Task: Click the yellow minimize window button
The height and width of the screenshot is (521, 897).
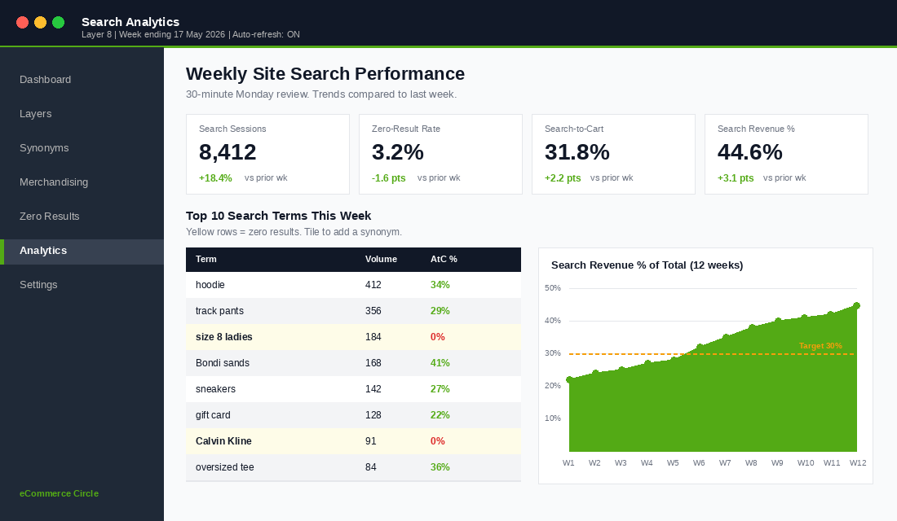Action: (x=40, y=22)
